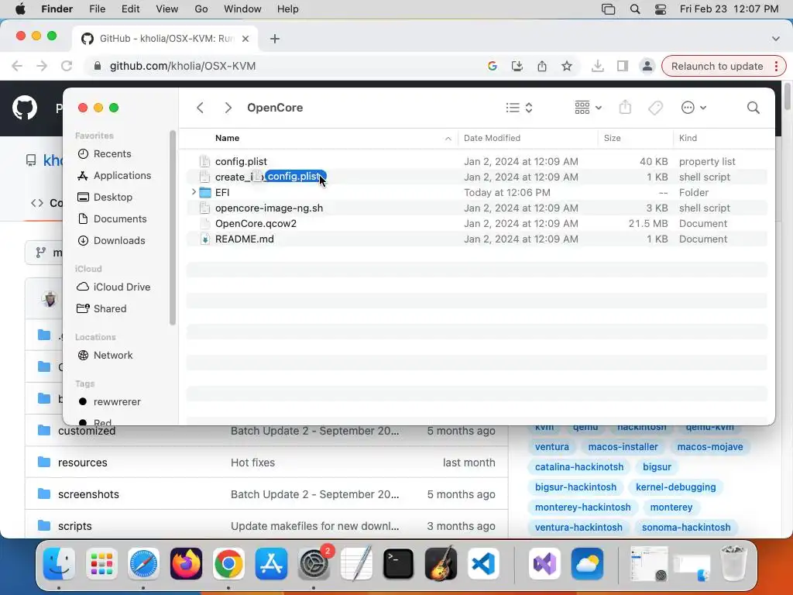Open the Apple menu
The width and height of the screenshot is (793, 595).
[x=20, y=9]
